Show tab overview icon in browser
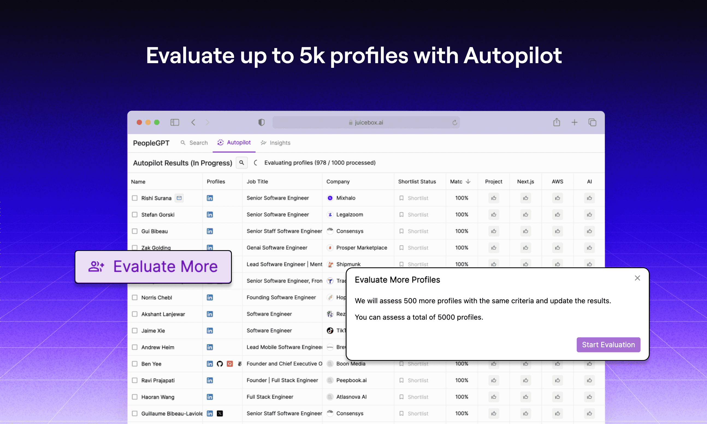Viewport: 707px width, 424px height. 592,122
